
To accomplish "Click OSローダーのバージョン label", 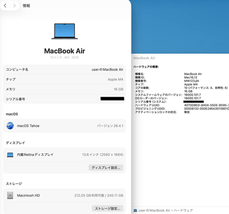I will click(x=151, y=98).
